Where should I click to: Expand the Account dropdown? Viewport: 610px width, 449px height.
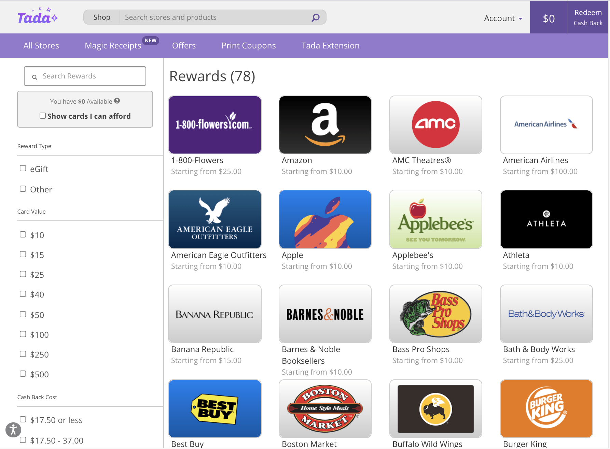pyautogui.click(x=503, y=18)
